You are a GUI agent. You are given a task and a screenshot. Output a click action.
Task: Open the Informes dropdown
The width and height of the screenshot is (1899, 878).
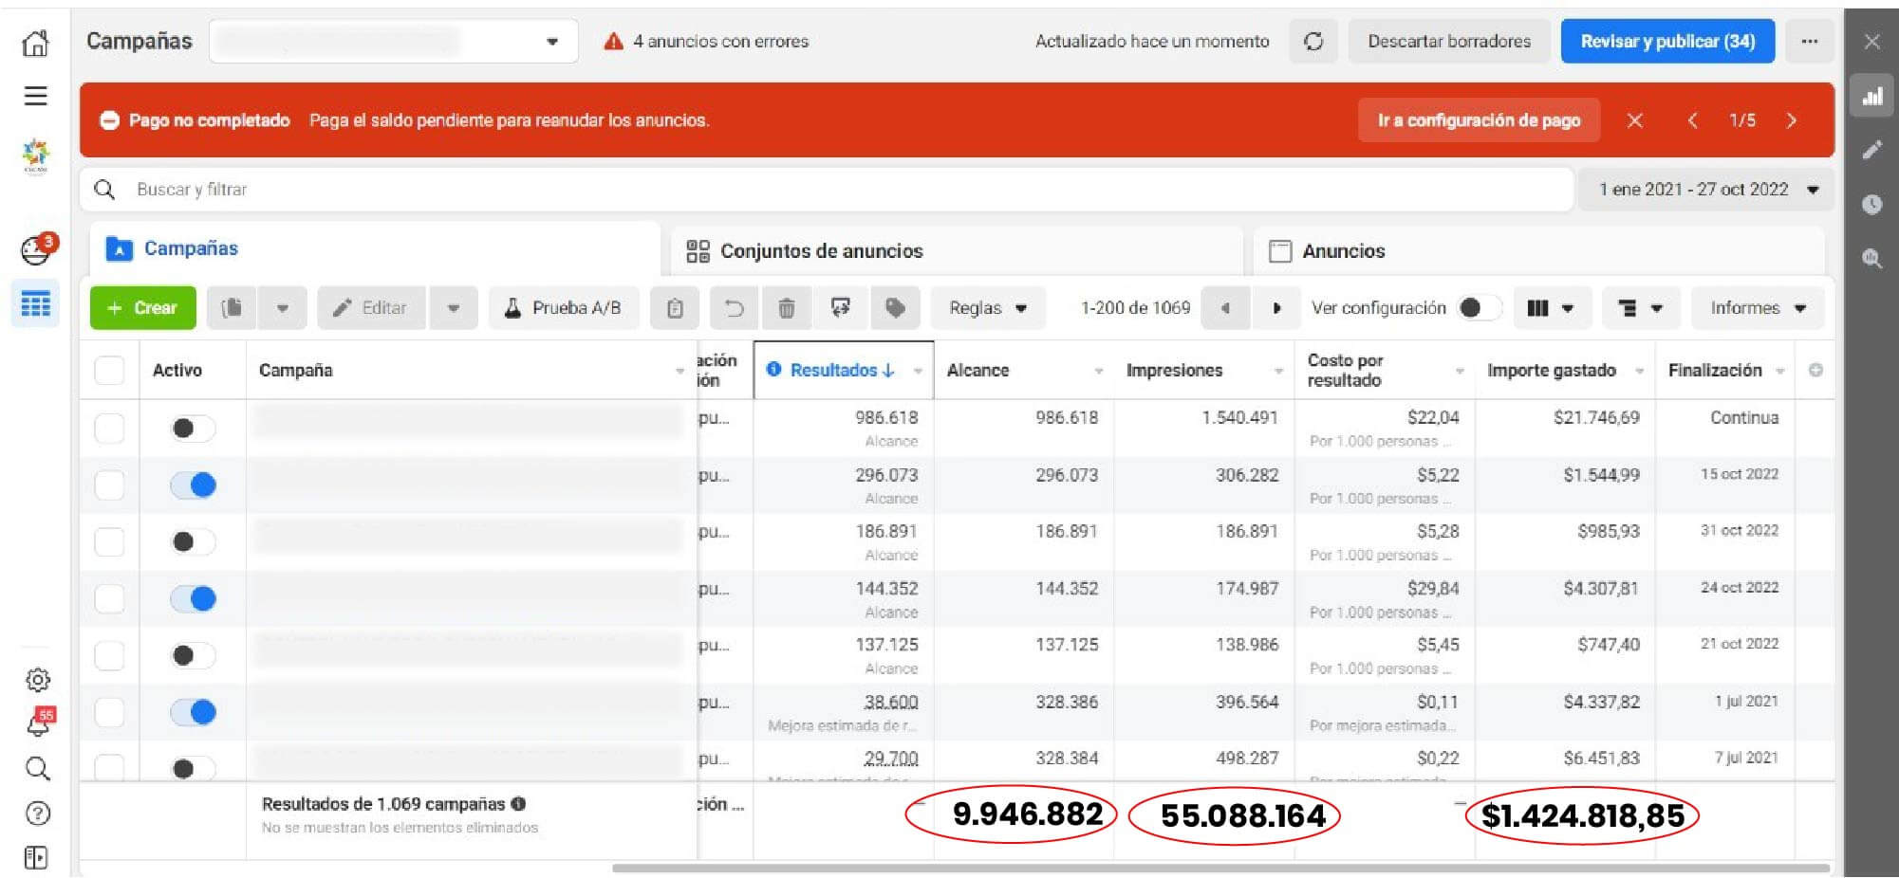point(1757,308)
